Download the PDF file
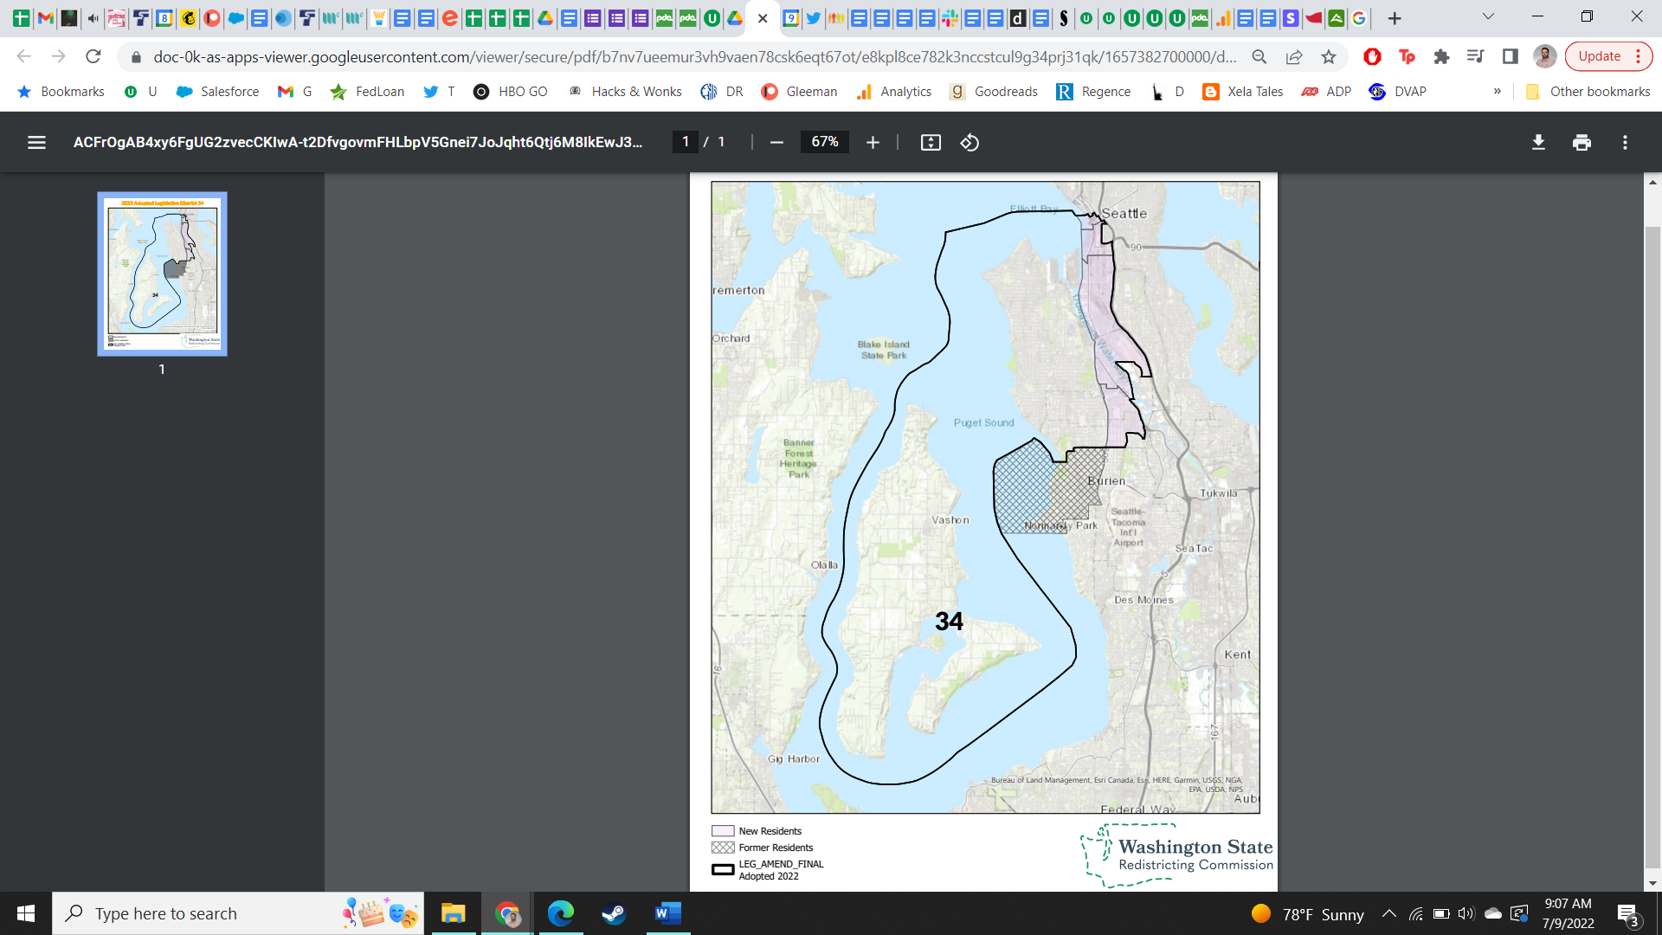This screenshot has width=1662, height=935. click(x=1538, y=143)
